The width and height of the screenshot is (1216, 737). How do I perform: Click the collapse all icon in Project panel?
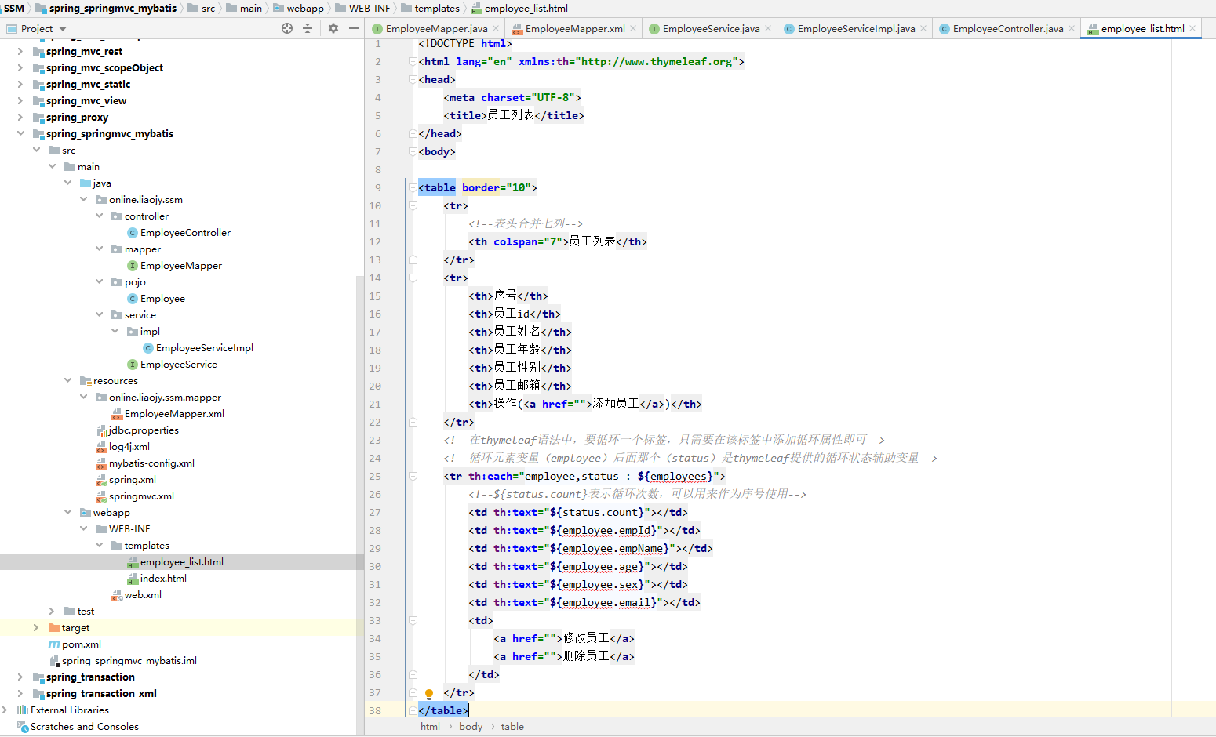click(308, 28)
